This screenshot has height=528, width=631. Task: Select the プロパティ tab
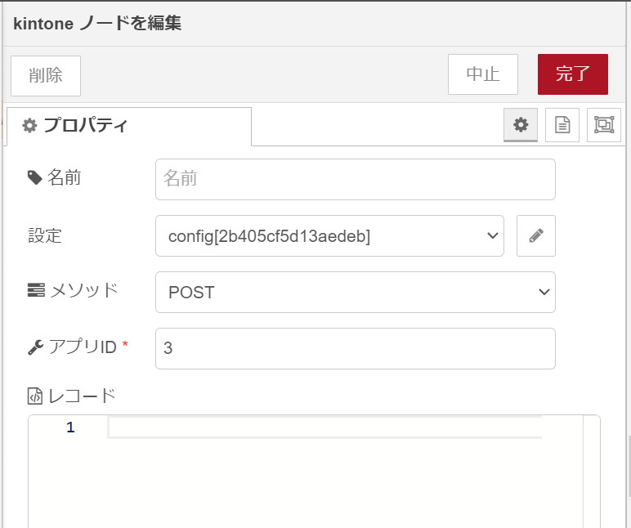pos(129,126)
